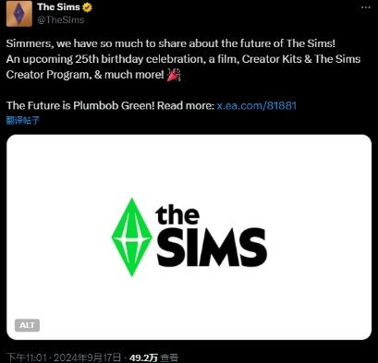This screenshot has height=363, width=378.
Task: Open the 下午11:01 post time
Action: click(27, 357)
